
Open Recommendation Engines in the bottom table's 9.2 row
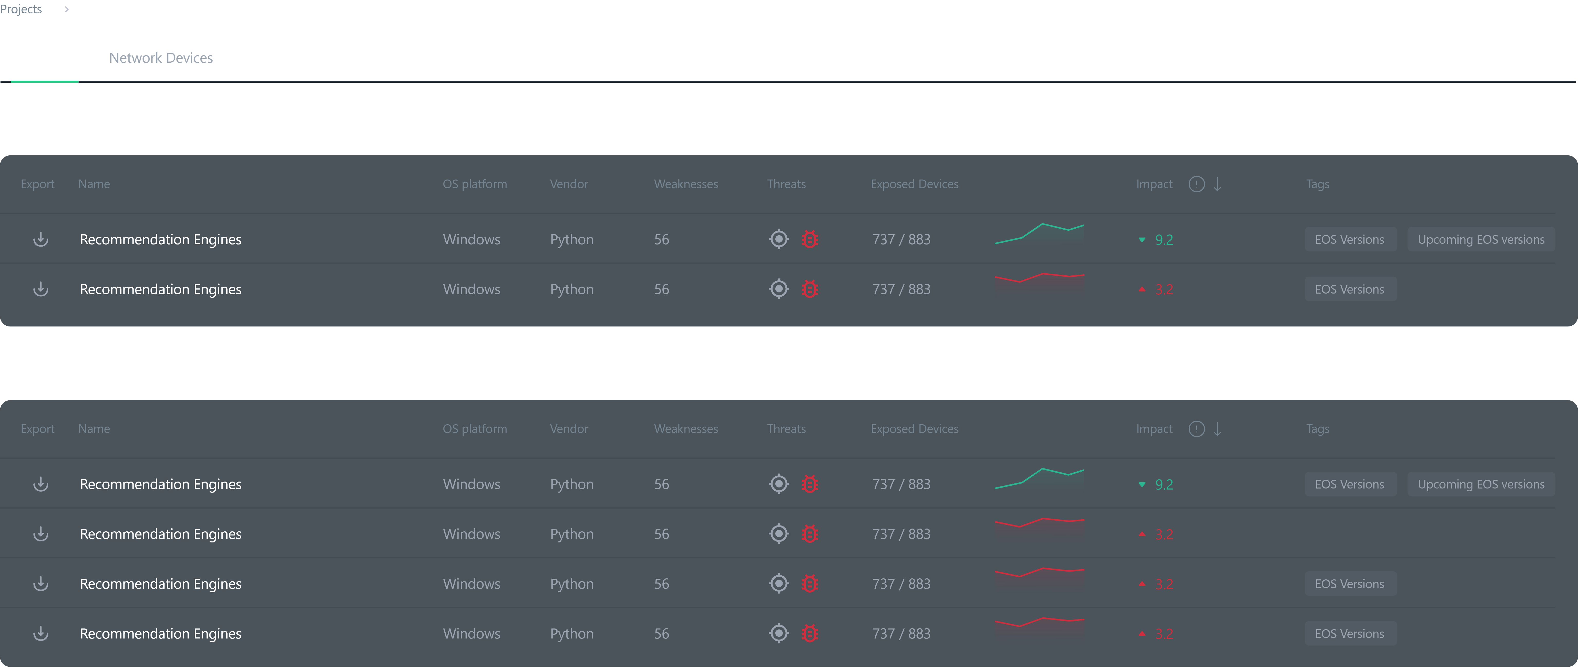coord(161,484)
